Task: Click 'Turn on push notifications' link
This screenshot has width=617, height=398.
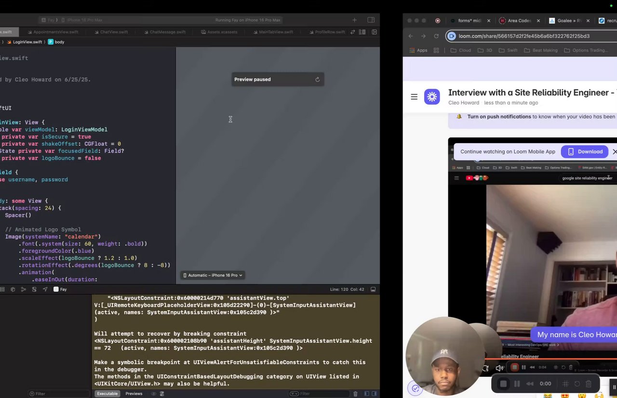Action: tap(499, 117)
